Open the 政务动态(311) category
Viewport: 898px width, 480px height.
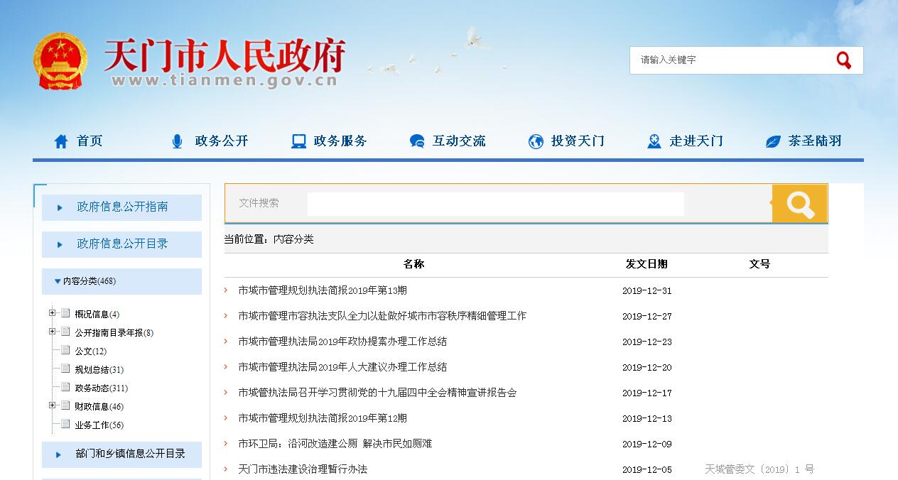click(101, 388)
